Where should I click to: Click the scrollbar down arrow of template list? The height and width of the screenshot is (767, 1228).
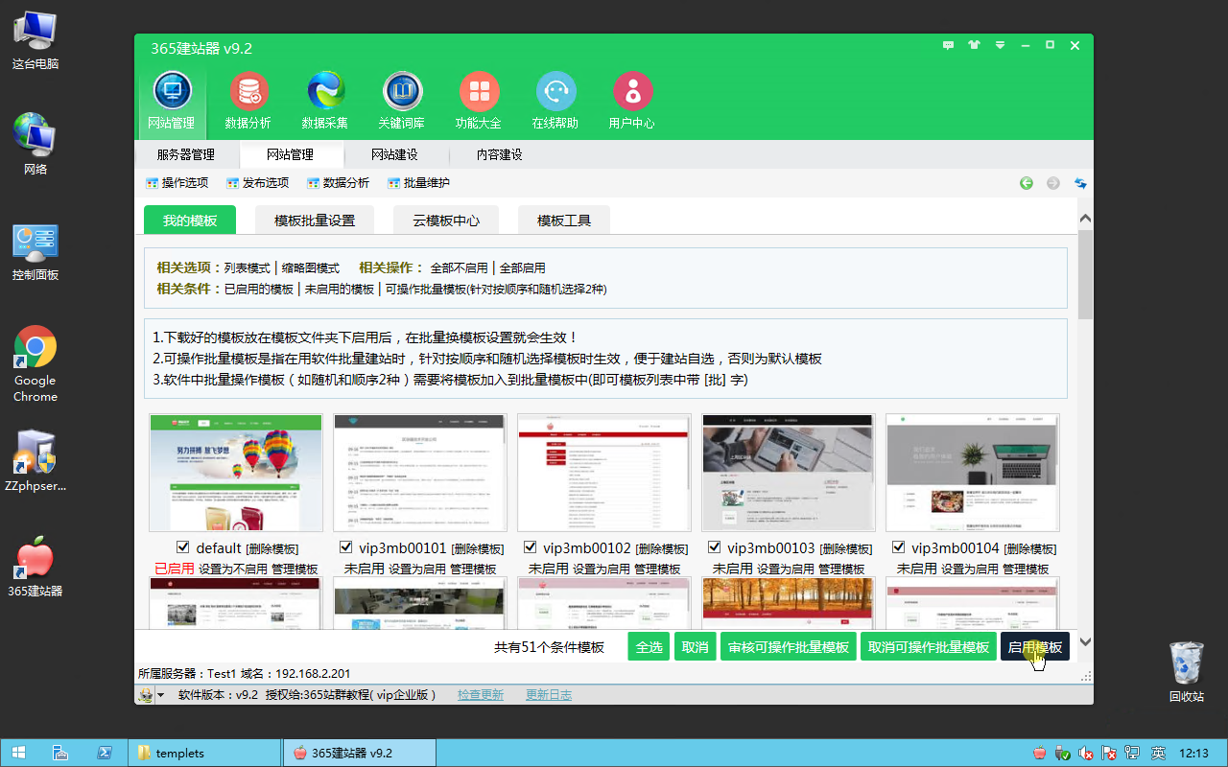pos(1085,641)
